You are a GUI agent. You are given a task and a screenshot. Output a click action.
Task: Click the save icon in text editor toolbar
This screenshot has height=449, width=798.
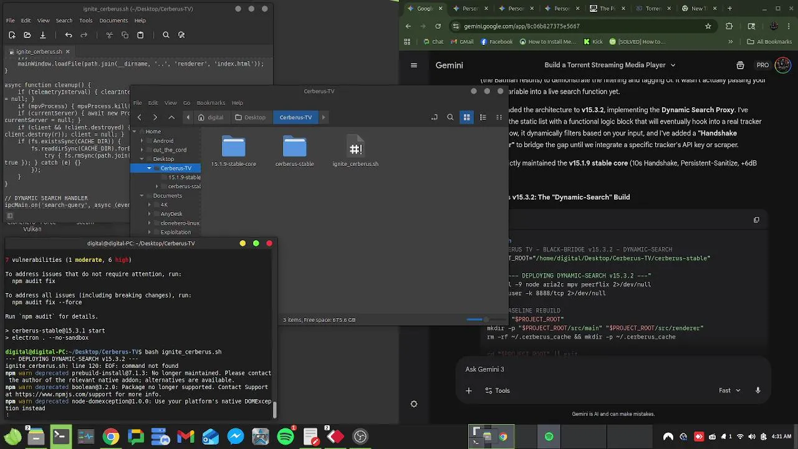pyautogui.click(x=42, y=35)
